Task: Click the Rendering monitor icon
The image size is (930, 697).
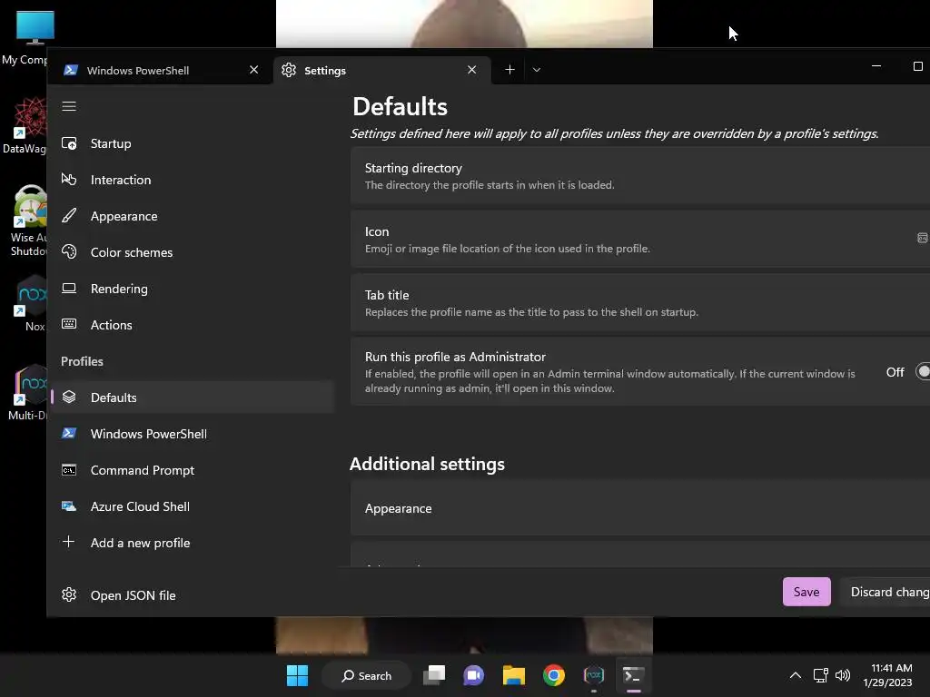Action: pos(69,288)
